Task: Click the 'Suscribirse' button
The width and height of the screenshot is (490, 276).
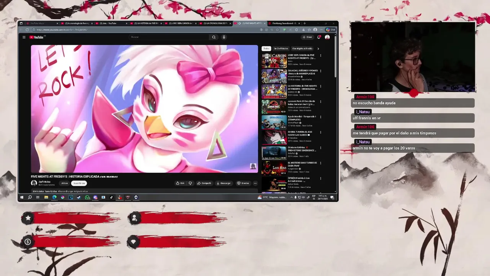Action: pos(79,183)
